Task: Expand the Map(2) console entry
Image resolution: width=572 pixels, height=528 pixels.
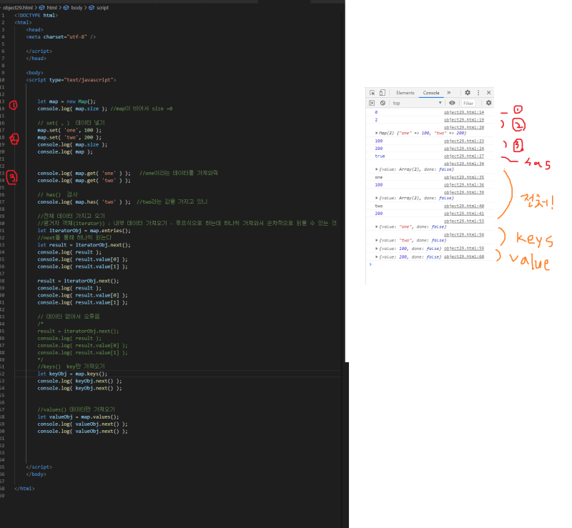Action: pyautogui.click(x=377, y=133)
